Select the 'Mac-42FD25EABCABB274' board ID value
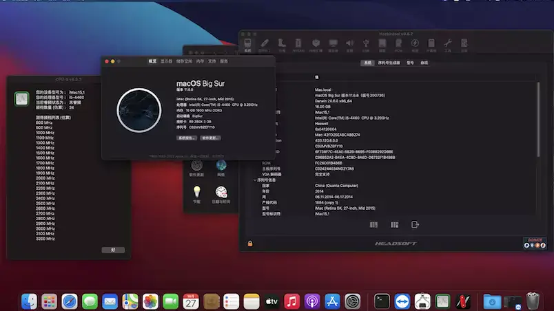554x311 pixels. coord(338,135)
